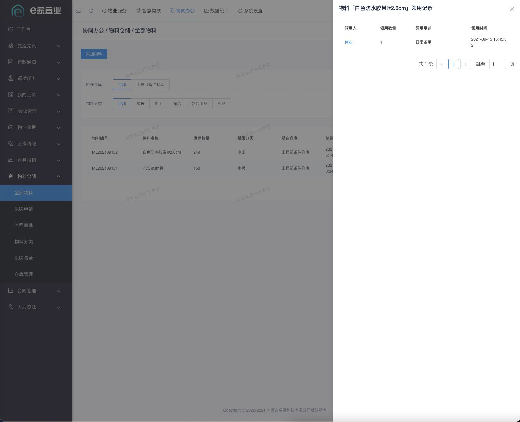
Task: Click the 跳至 page number input field
Action: pyautogui.click(x=497, y=64)
